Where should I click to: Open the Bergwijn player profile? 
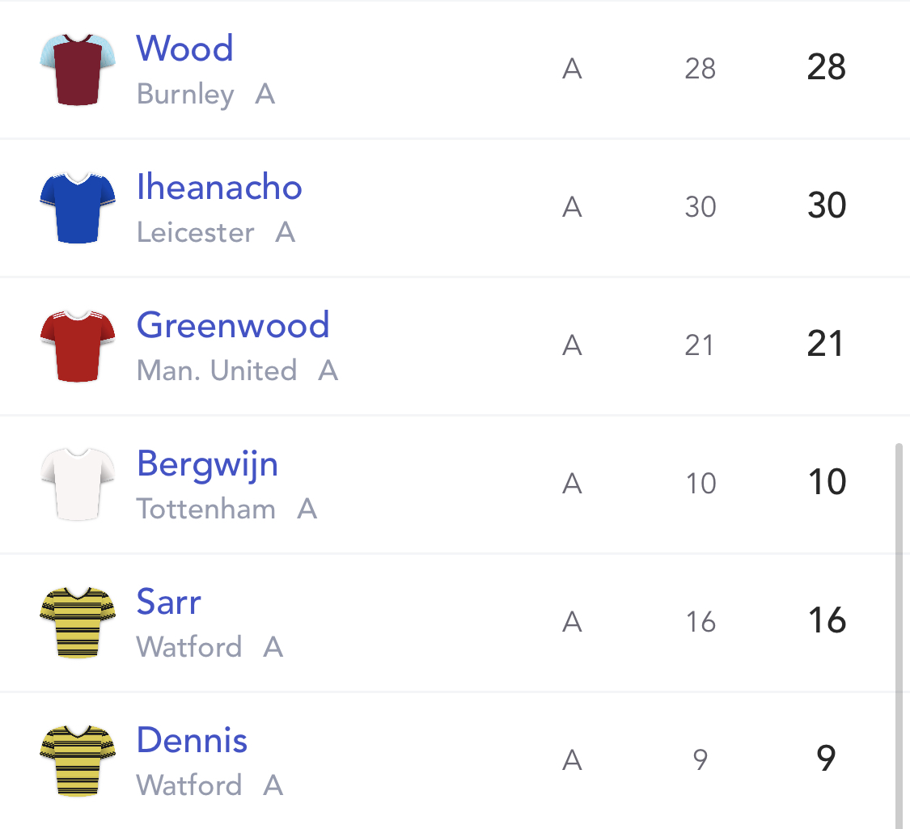point(207,464)
